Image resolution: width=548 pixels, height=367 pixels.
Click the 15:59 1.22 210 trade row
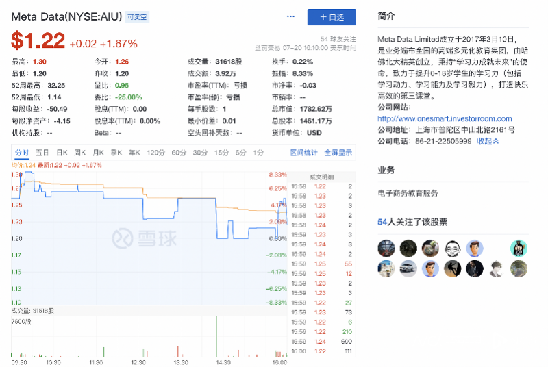pos(321,331)
